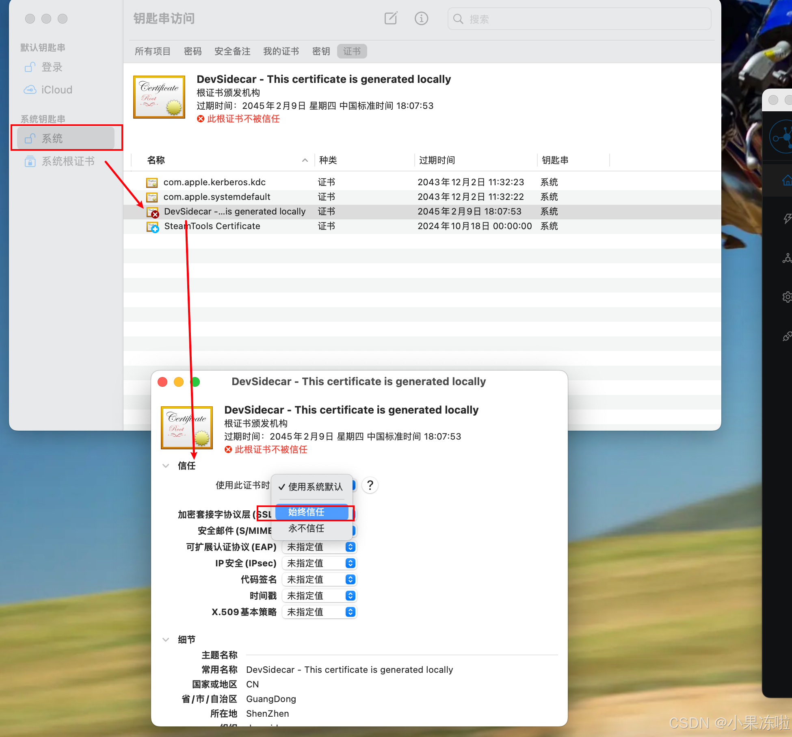The height and width of the screenshot is (737, 792).
Task: Click the help question mark button
Action: coord(370,485)
